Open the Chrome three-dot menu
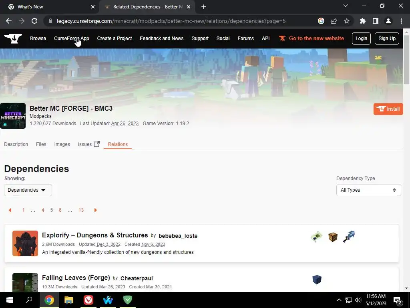Viewport: 410px width, 308px height. [401, 21]
